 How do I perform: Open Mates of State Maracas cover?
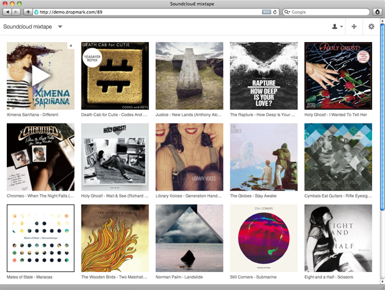click(x=40, y=238)
